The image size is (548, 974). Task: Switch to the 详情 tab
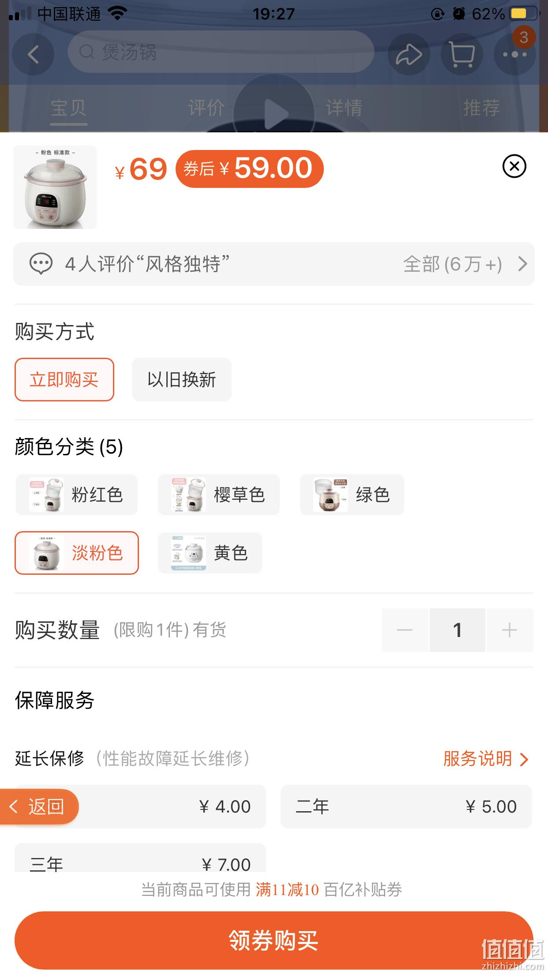[344, 108]
